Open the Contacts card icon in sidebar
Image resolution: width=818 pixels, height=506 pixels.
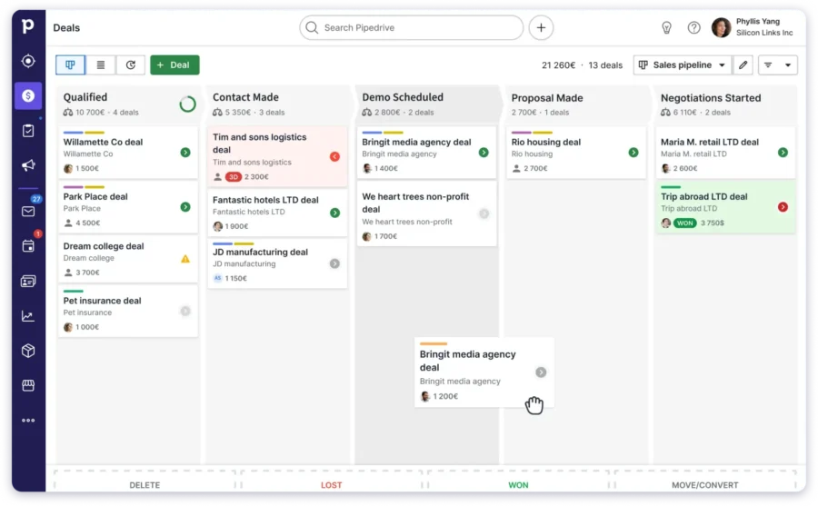pyautogui.click(x=28, y=282)
